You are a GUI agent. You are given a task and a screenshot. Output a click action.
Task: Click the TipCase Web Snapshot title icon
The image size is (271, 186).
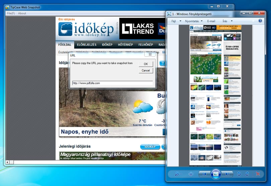(7, 7)
